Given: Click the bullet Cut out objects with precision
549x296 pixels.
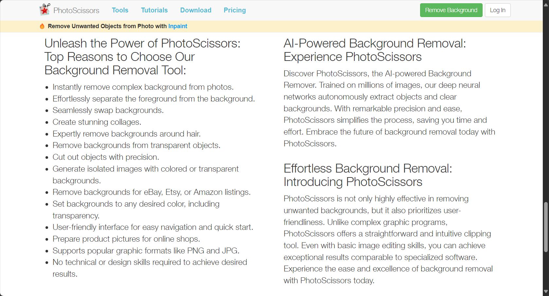Looking at the screenshot, I should (x=106, y=157).
